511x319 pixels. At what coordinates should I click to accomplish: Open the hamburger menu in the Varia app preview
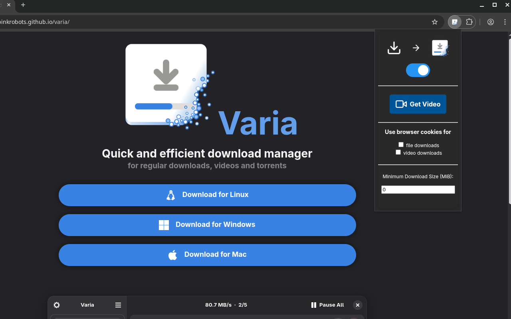point(118,305)
